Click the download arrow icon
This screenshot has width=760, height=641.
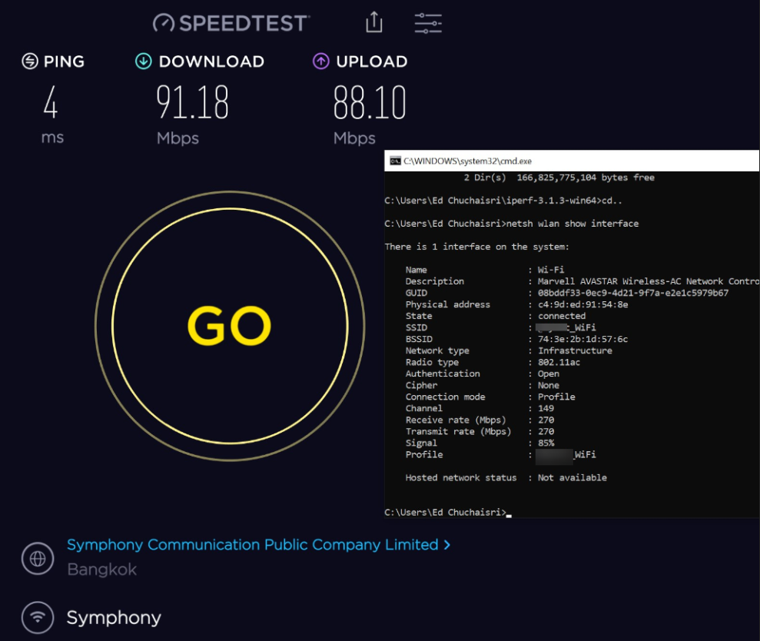click(144, 61)
